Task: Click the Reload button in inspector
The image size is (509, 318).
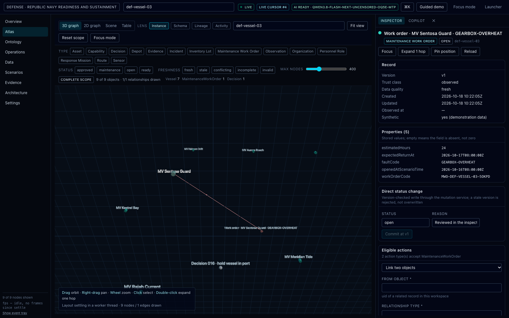Action: (x=470, y=52)
